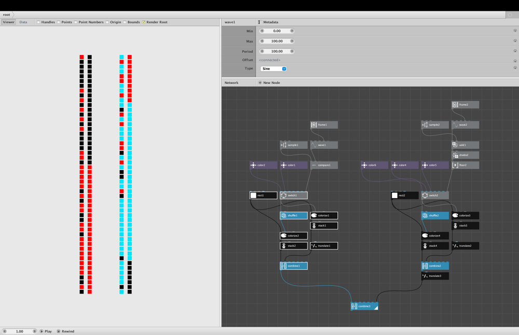Open the Type dropdown set to Sine
This screenshot has height=335, width=519.
click(x=274, y=69)
